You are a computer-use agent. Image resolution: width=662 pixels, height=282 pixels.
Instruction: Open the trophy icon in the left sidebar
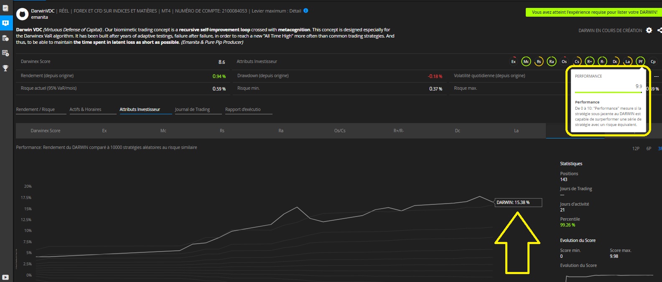click(5, 68)
